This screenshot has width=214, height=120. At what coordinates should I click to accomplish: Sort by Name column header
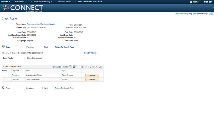click(28, 71)
